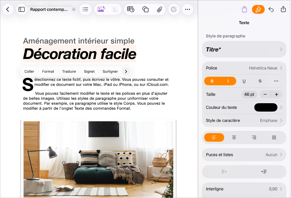The image size is (291, 198).
Task: Open the three-dot More menu in toolbar
Action: click(187, 9)
